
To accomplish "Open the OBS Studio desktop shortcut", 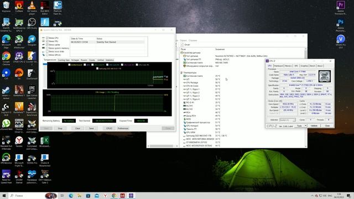I will pos(32,23).
